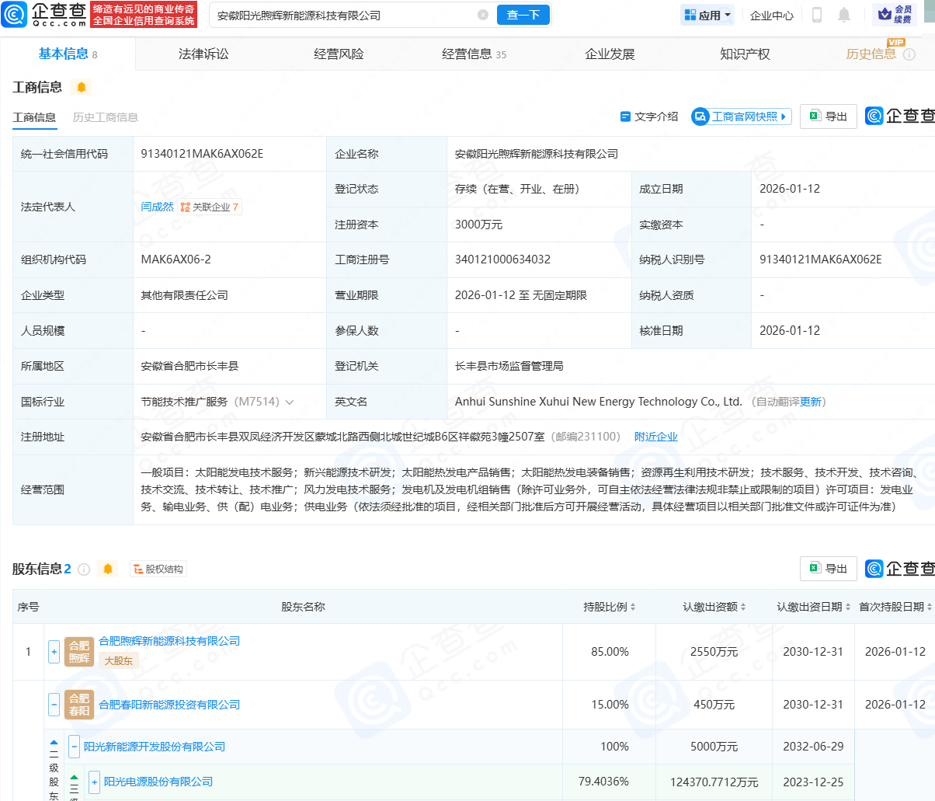Click the bell icon beside 工商信息 heading
935x801 pixels.
(x=82, y=87)
